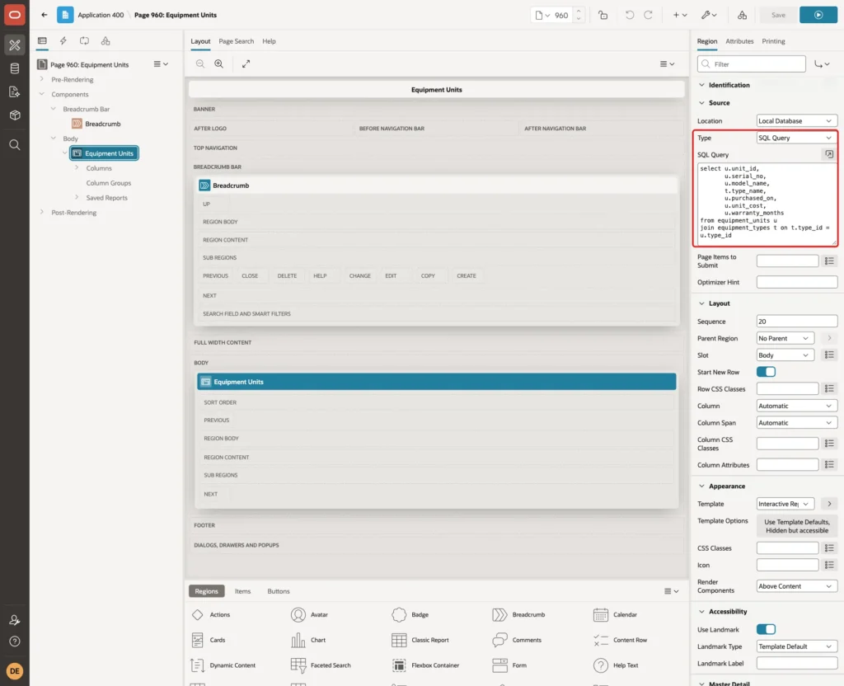Click into the SQL Query text area
844x686 pixels.
[767, 204]
